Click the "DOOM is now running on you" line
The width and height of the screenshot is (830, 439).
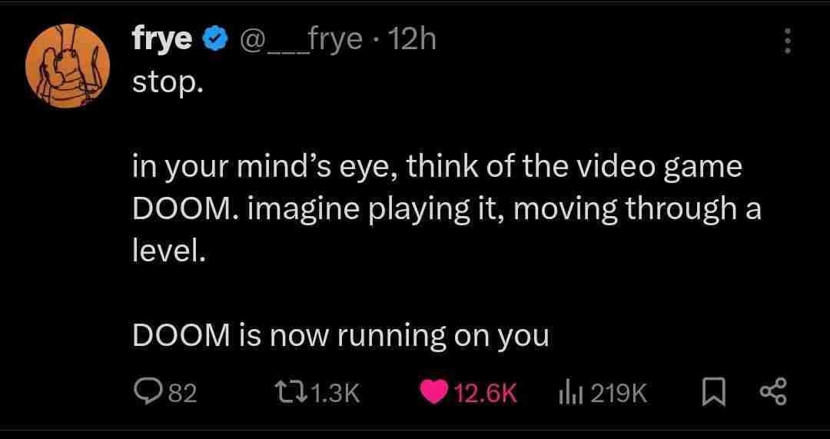click(x=340, y=335)
